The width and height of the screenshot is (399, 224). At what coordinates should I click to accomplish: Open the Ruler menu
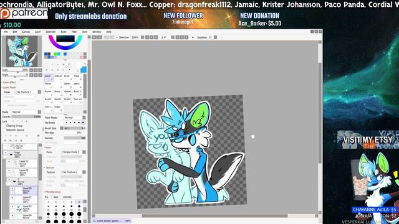(x=64, y=32)
